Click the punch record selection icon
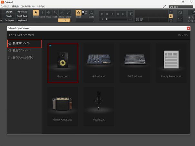The image size is (195, 146). point(180,19)
